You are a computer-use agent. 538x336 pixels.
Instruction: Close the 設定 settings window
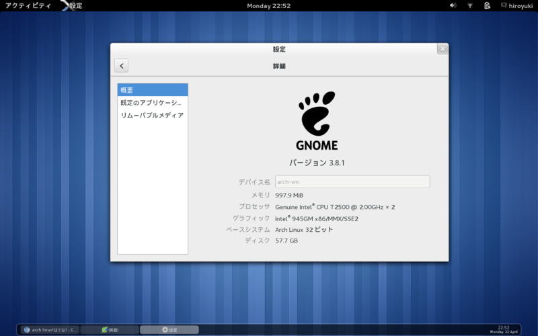443,48
